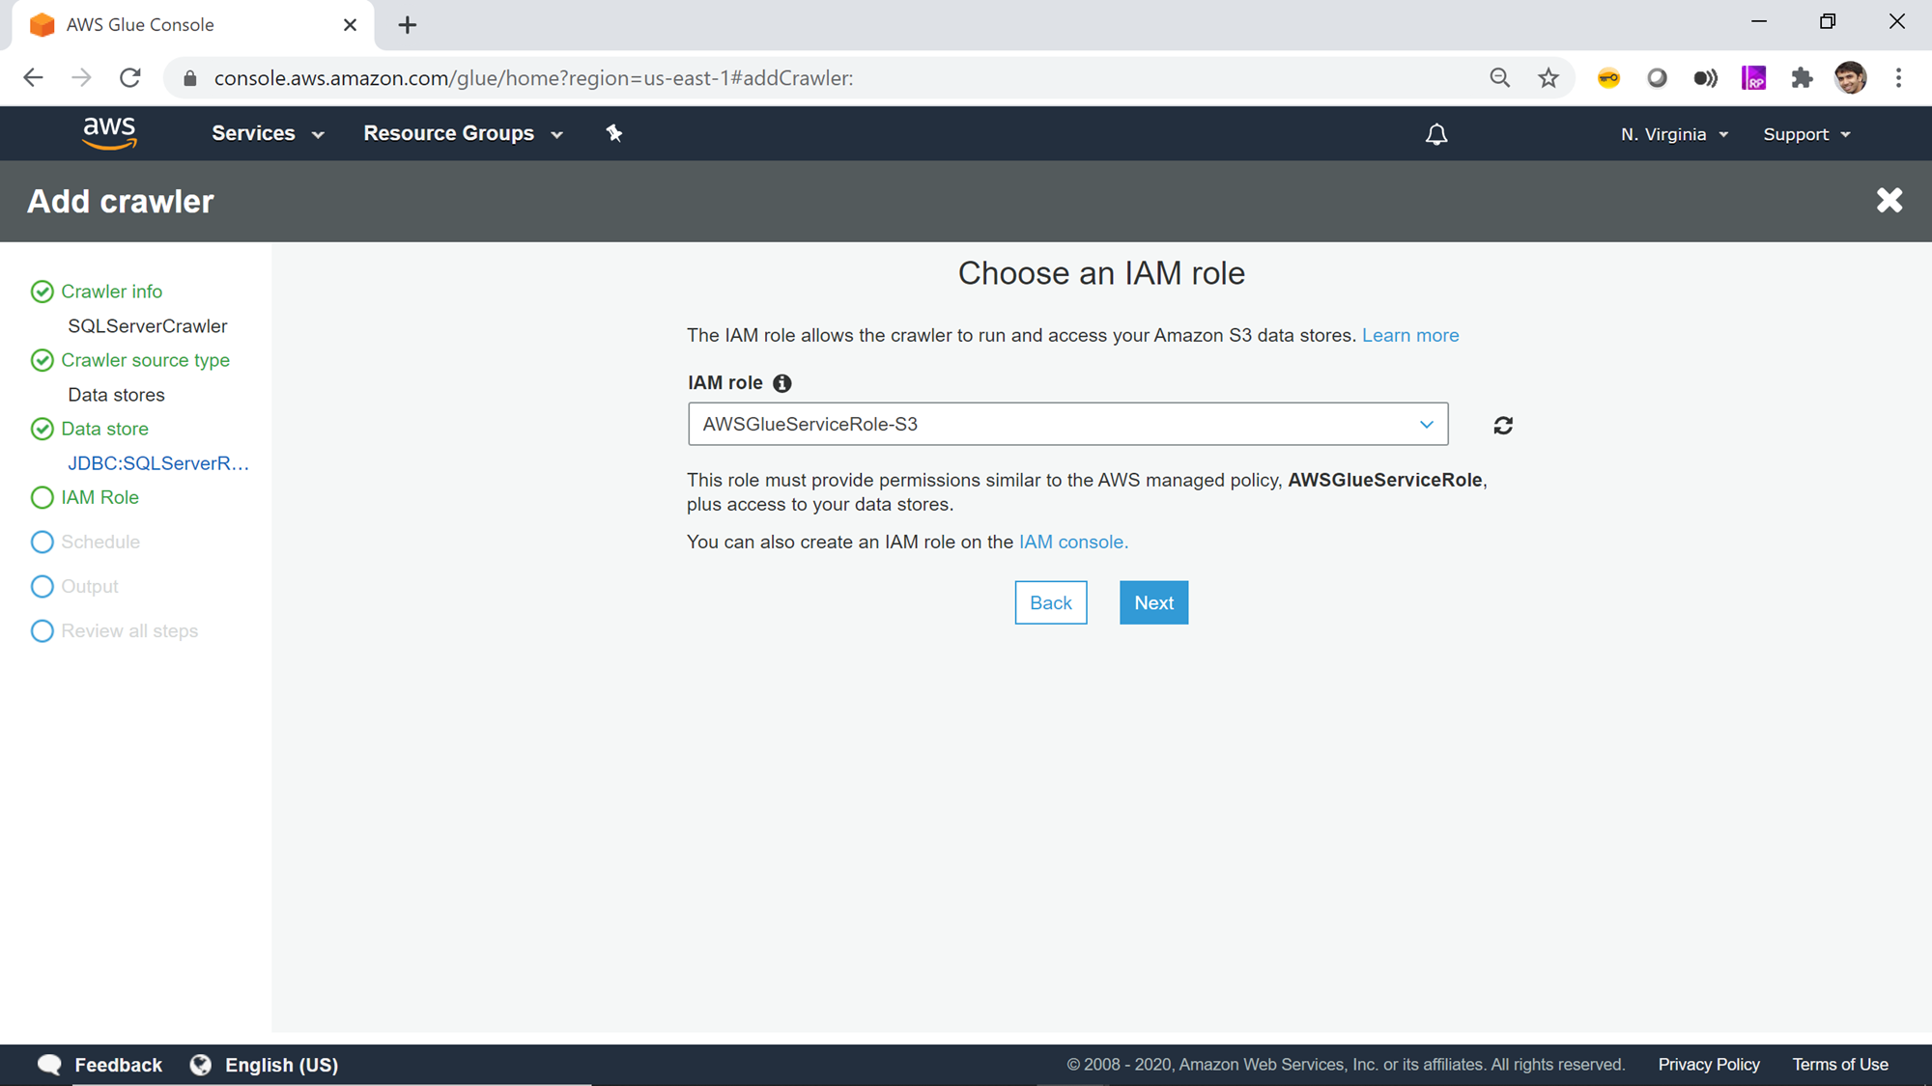Click the IAM role info icon
This screenshot has height=1086, width=1932.
pos(782,383)
